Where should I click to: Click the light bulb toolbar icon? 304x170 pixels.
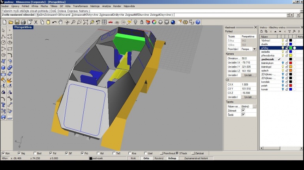135,22
